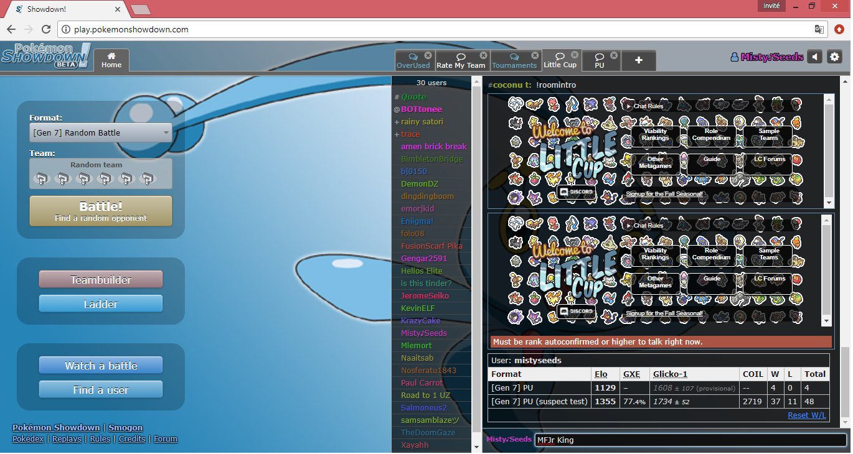Click Watch a battle
Image resolution: width=853 pixels, height=454 pixels.
(x=101, y=366)
